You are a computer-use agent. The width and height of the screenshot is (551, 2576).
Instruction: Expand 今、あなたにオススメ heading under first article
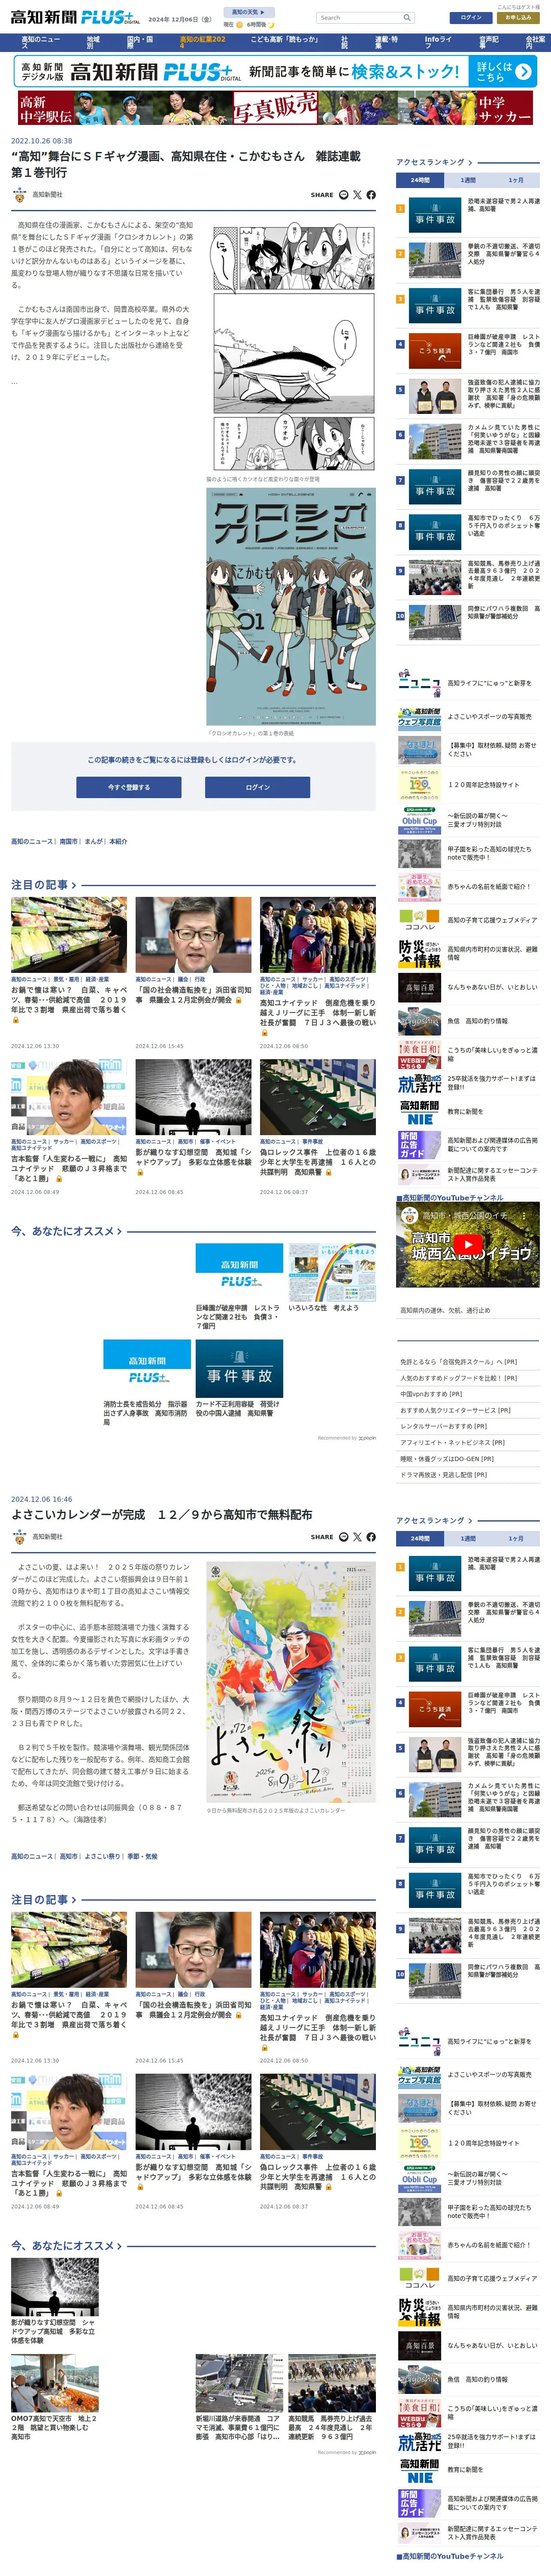pyautogui.click(x=66, y=1231)
